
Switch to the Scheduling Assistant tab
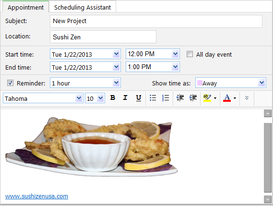tap(83, 7)
